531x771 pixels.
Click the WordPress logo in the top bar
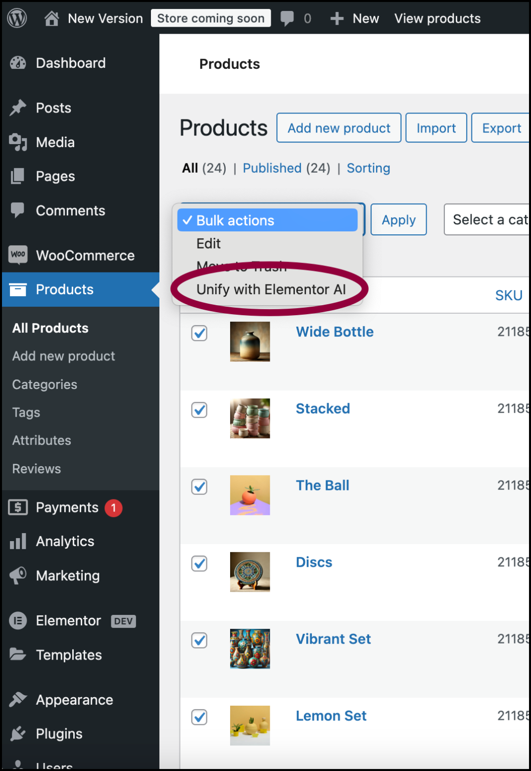[16, 18]
